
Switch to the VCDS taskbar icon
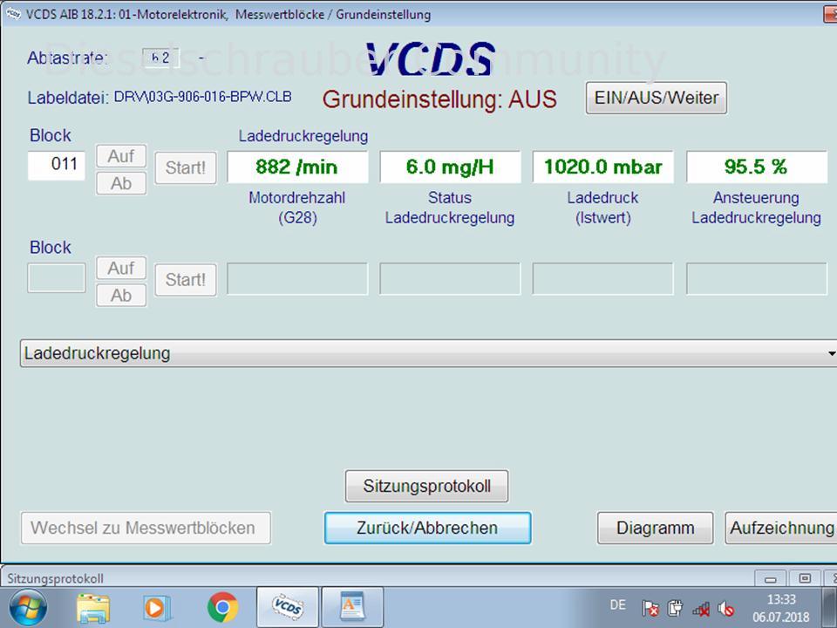tap(287, 607)
